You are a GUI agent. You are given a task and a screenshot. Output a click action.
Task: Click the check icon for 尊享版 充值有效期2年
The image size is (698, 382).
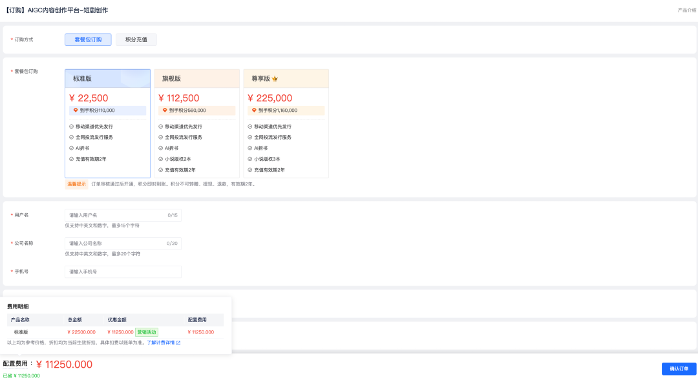point(249,170)
